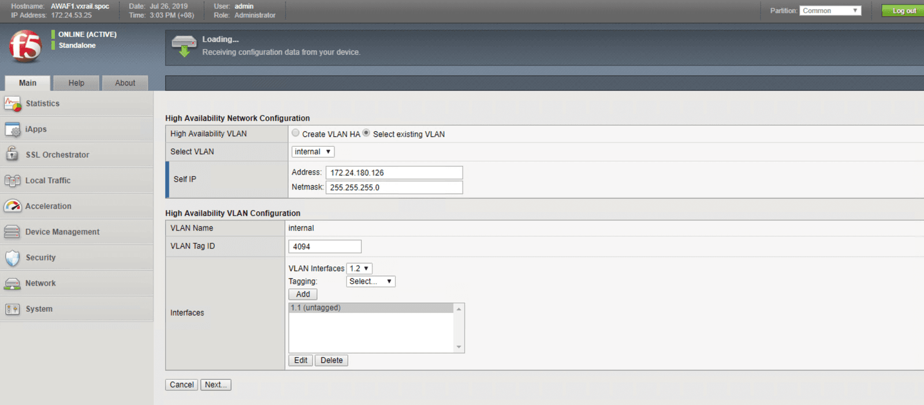
Task: Click the Acceleration gauge icon
Action: [12, 206]
